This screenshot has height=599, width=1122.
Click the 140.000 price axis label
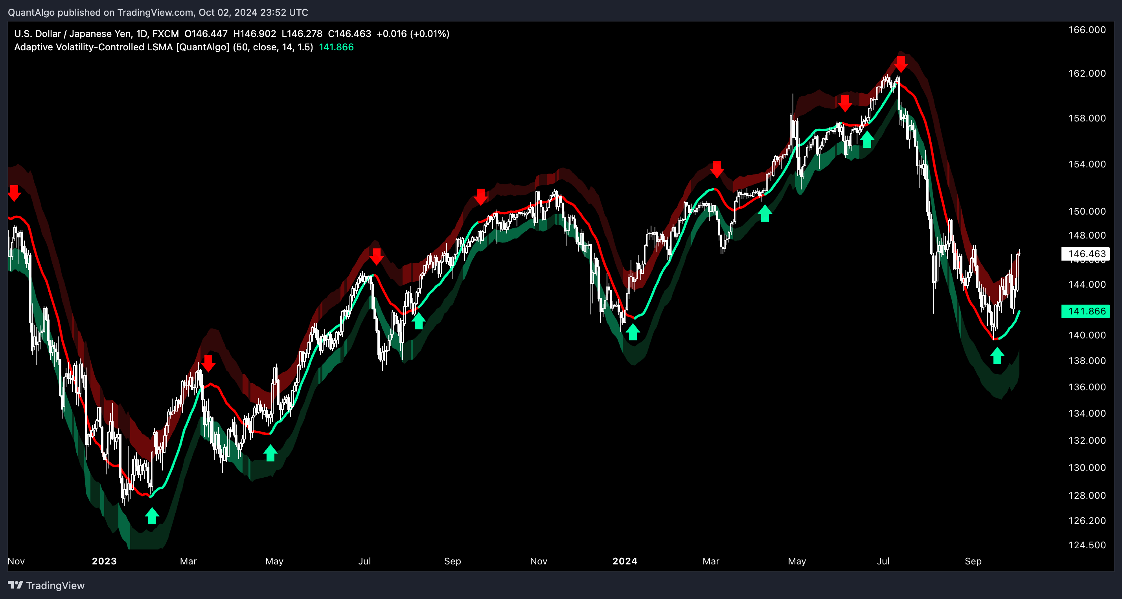[x=1087, y=335]
